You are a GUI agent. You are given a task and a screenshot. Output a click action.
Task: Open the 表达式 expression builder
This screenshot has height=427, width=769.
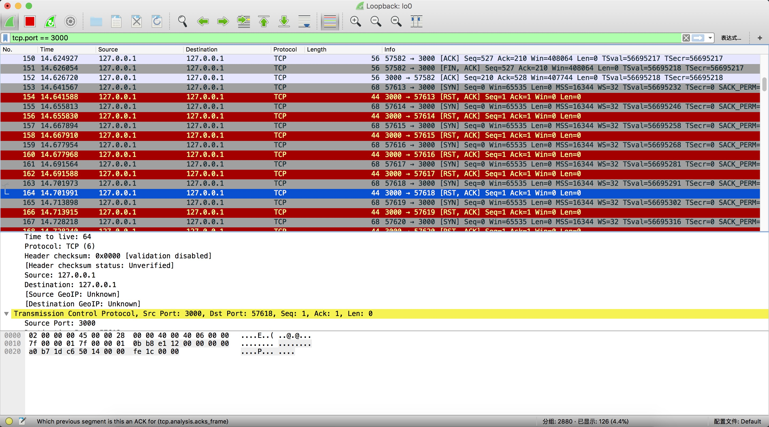point(731,38)
